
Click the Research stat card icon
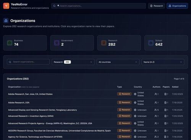[104, 43]
